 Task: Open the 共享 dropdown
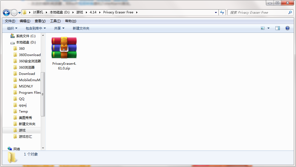[x=59, y=28]
